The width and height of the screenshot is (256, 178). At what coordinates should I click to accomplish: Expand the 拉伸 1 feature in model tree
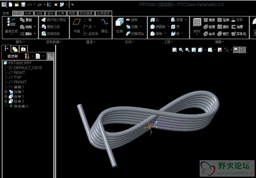pos(6,96)
